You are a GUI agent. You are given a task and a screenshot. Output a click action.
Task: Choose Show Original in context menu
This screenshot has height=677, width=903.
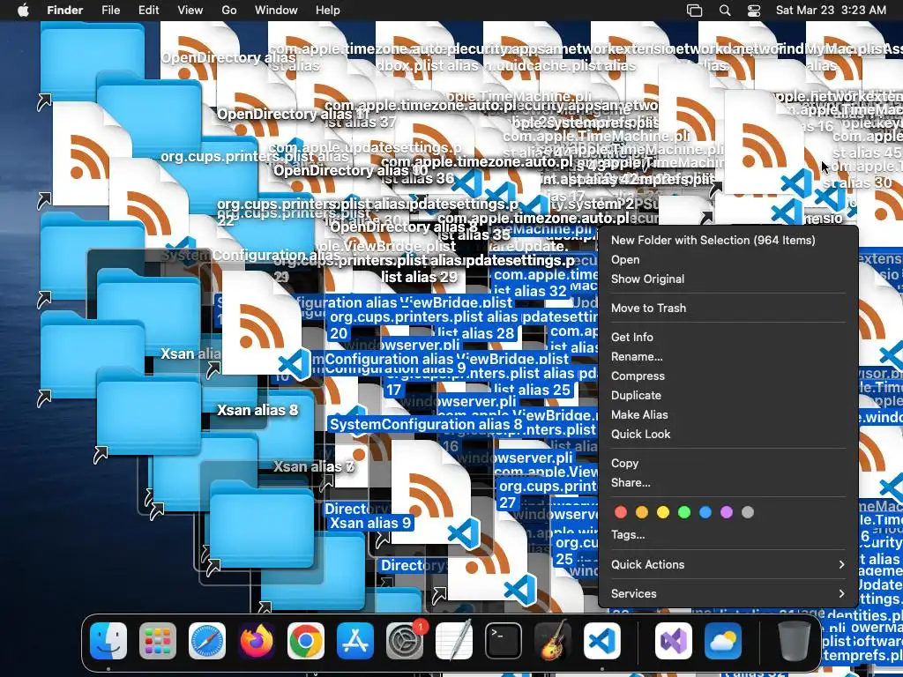(x=728, y=279)
